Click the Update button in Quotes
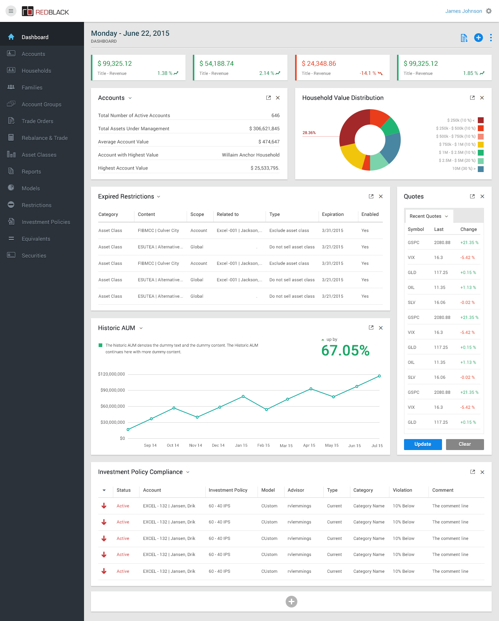Screen dimensions: 499x621 point(423,444)
